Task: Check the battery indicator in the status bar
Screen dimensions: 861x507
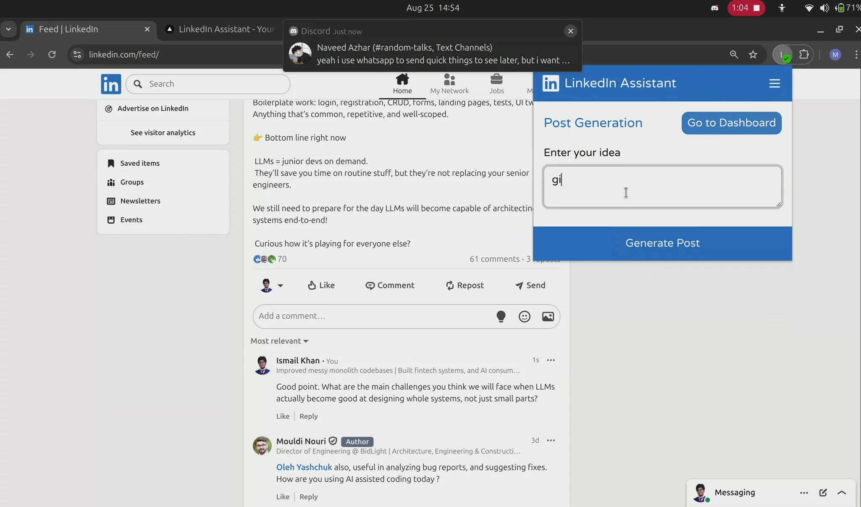Action: coord(842,8)
